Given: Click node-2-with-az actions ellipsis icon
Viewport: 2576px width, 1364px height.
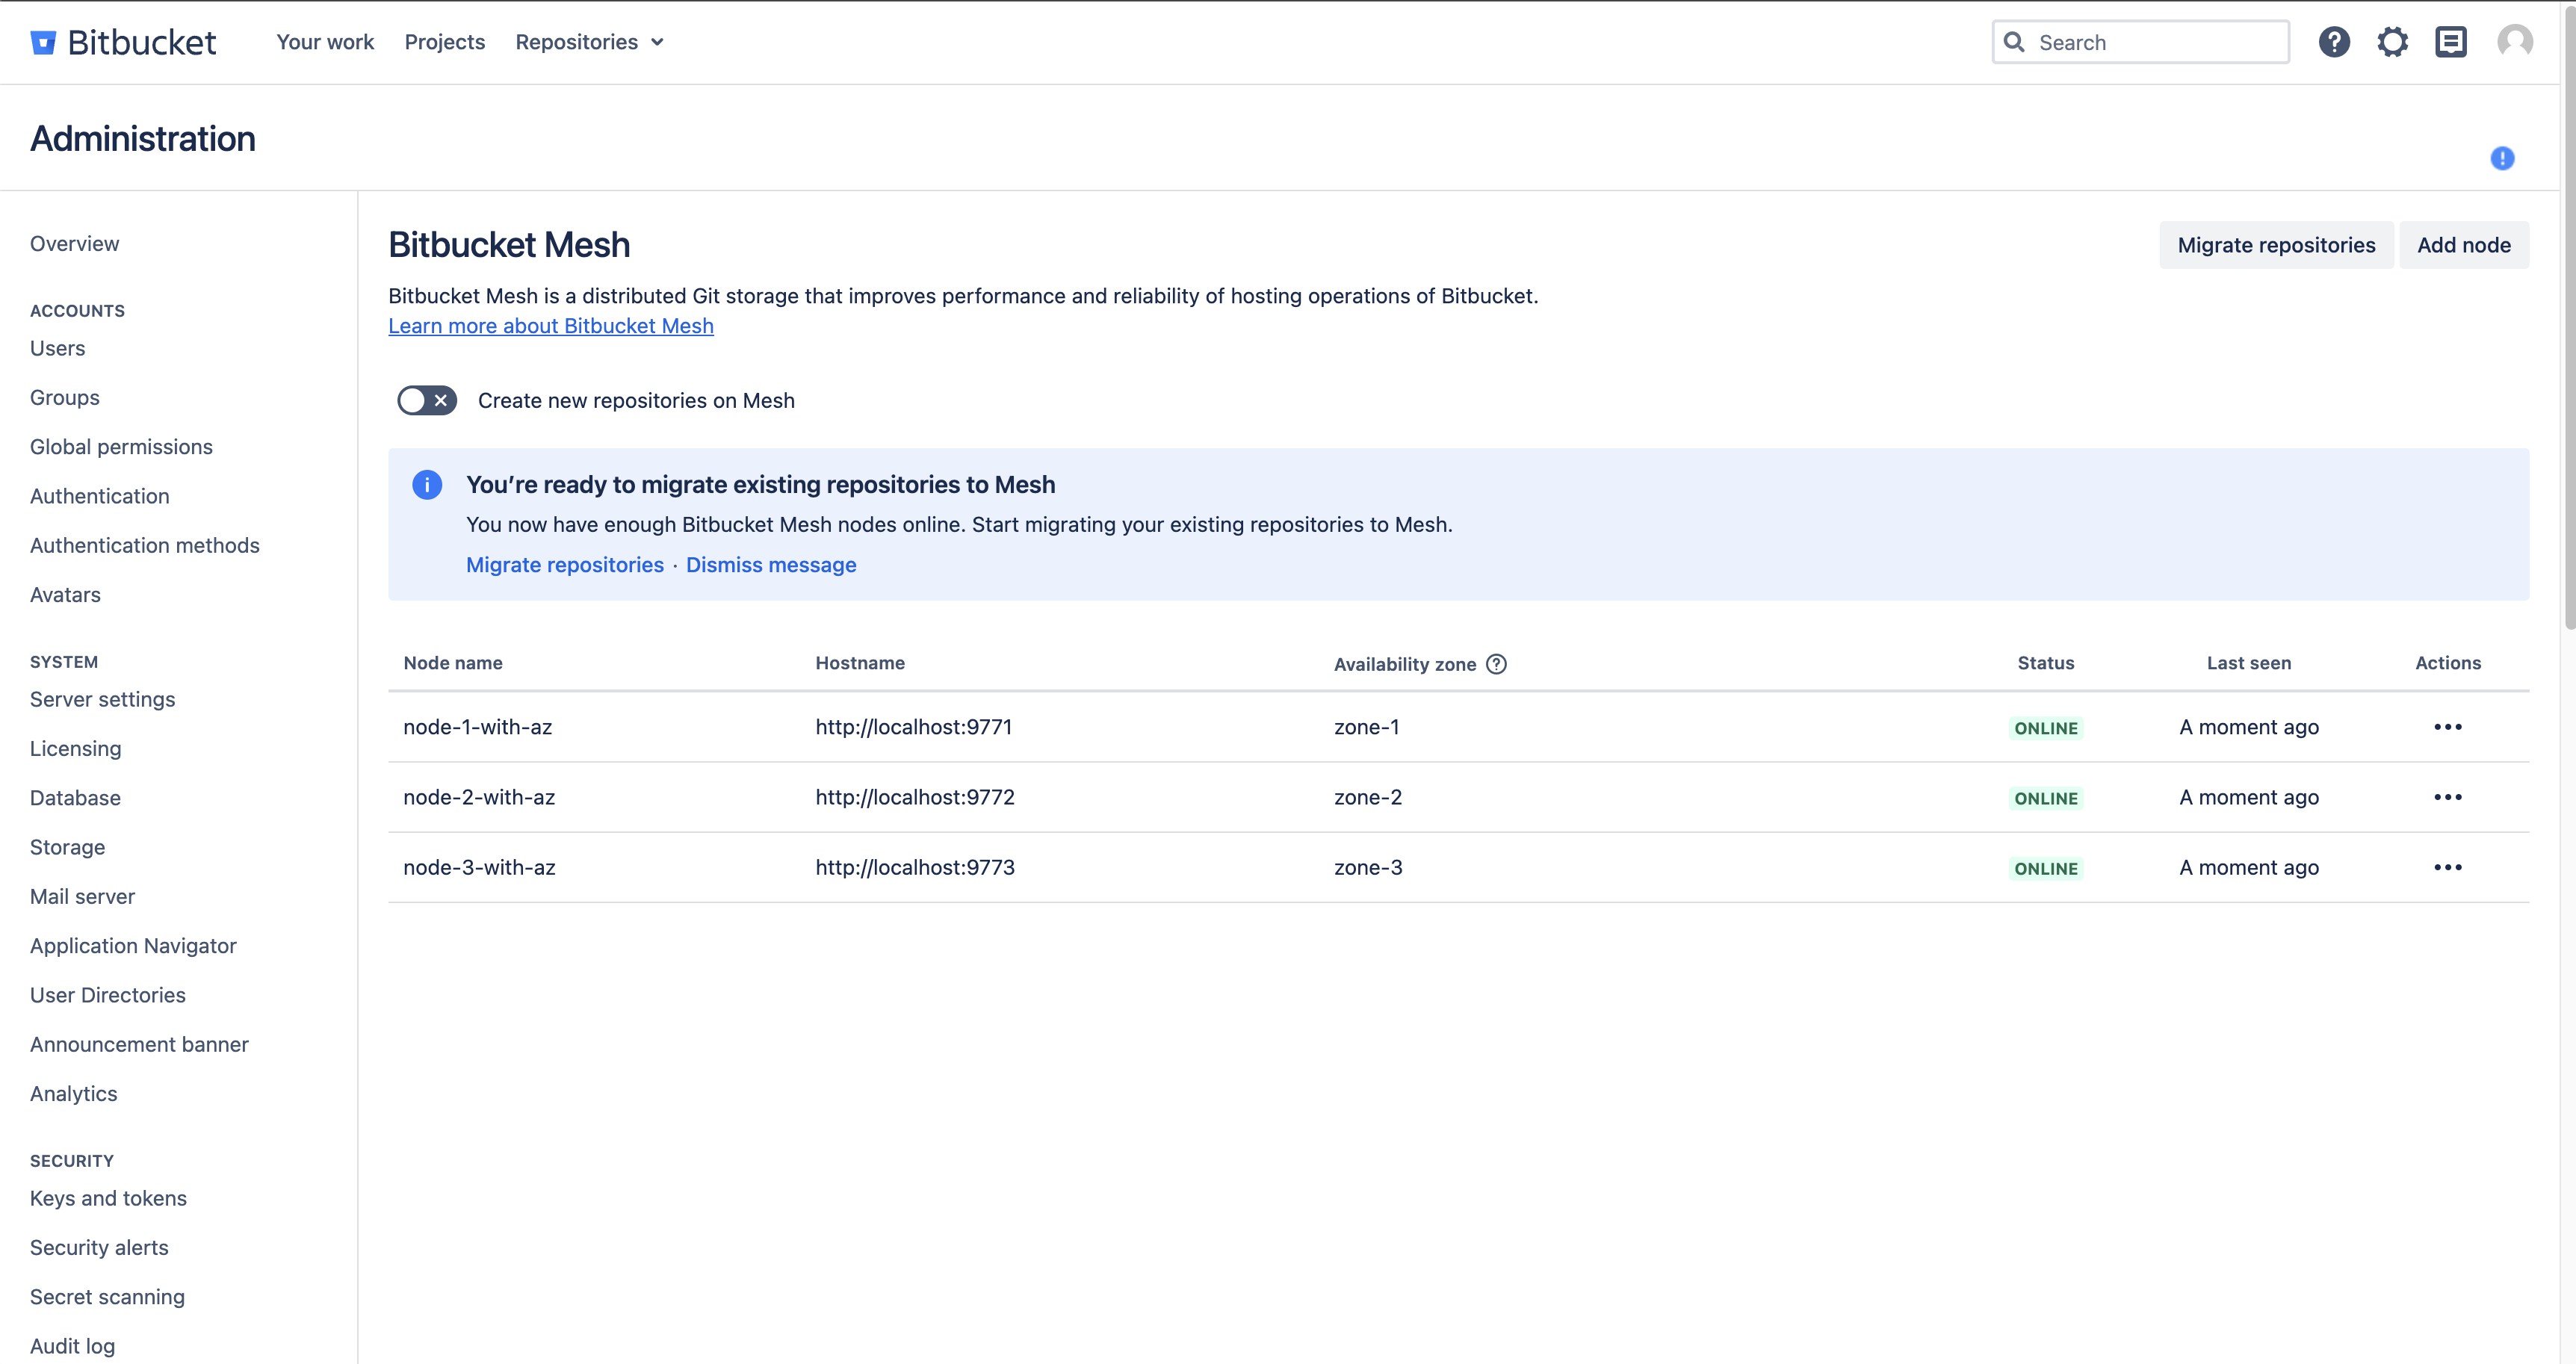Looking at the screenshot, I should tap(2448, 797).
